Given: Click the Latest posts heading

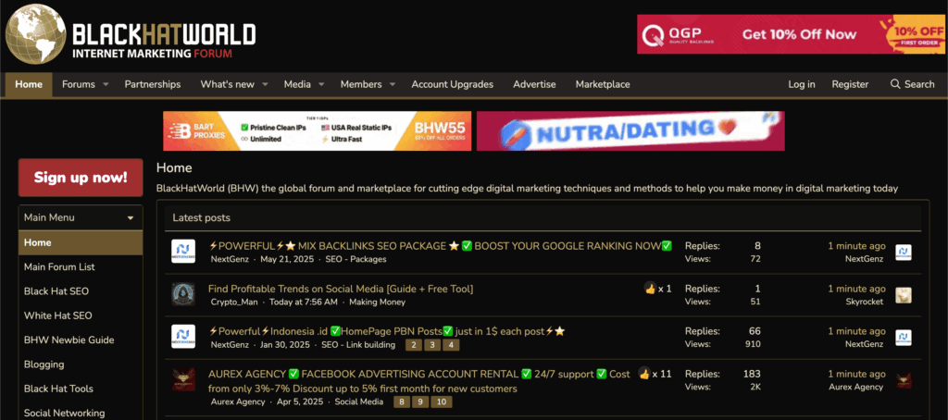Looking at the screenshot, I should (201, 217).
